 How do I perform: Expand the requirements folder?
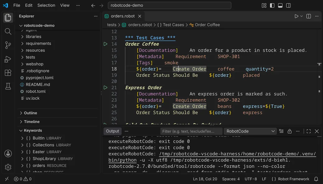(x=22, y=43)
